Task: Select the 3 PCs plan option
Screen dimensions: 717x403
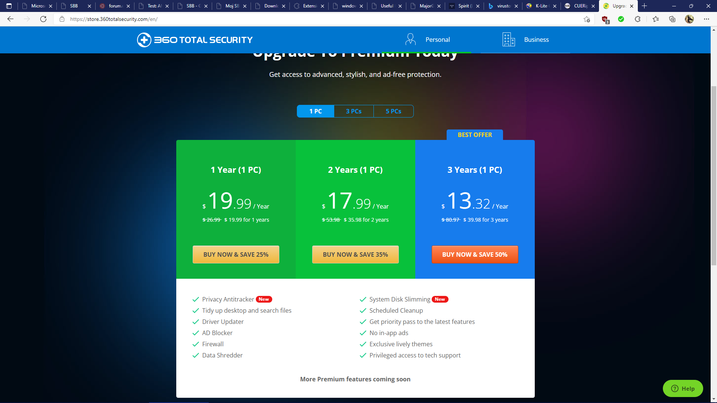Action: pos(354,111)
